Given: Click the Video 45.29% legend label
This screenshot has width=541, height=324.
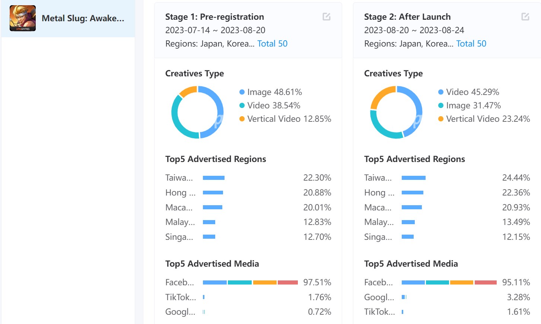Looking at the screenshot, I should [x=472, y=92].
